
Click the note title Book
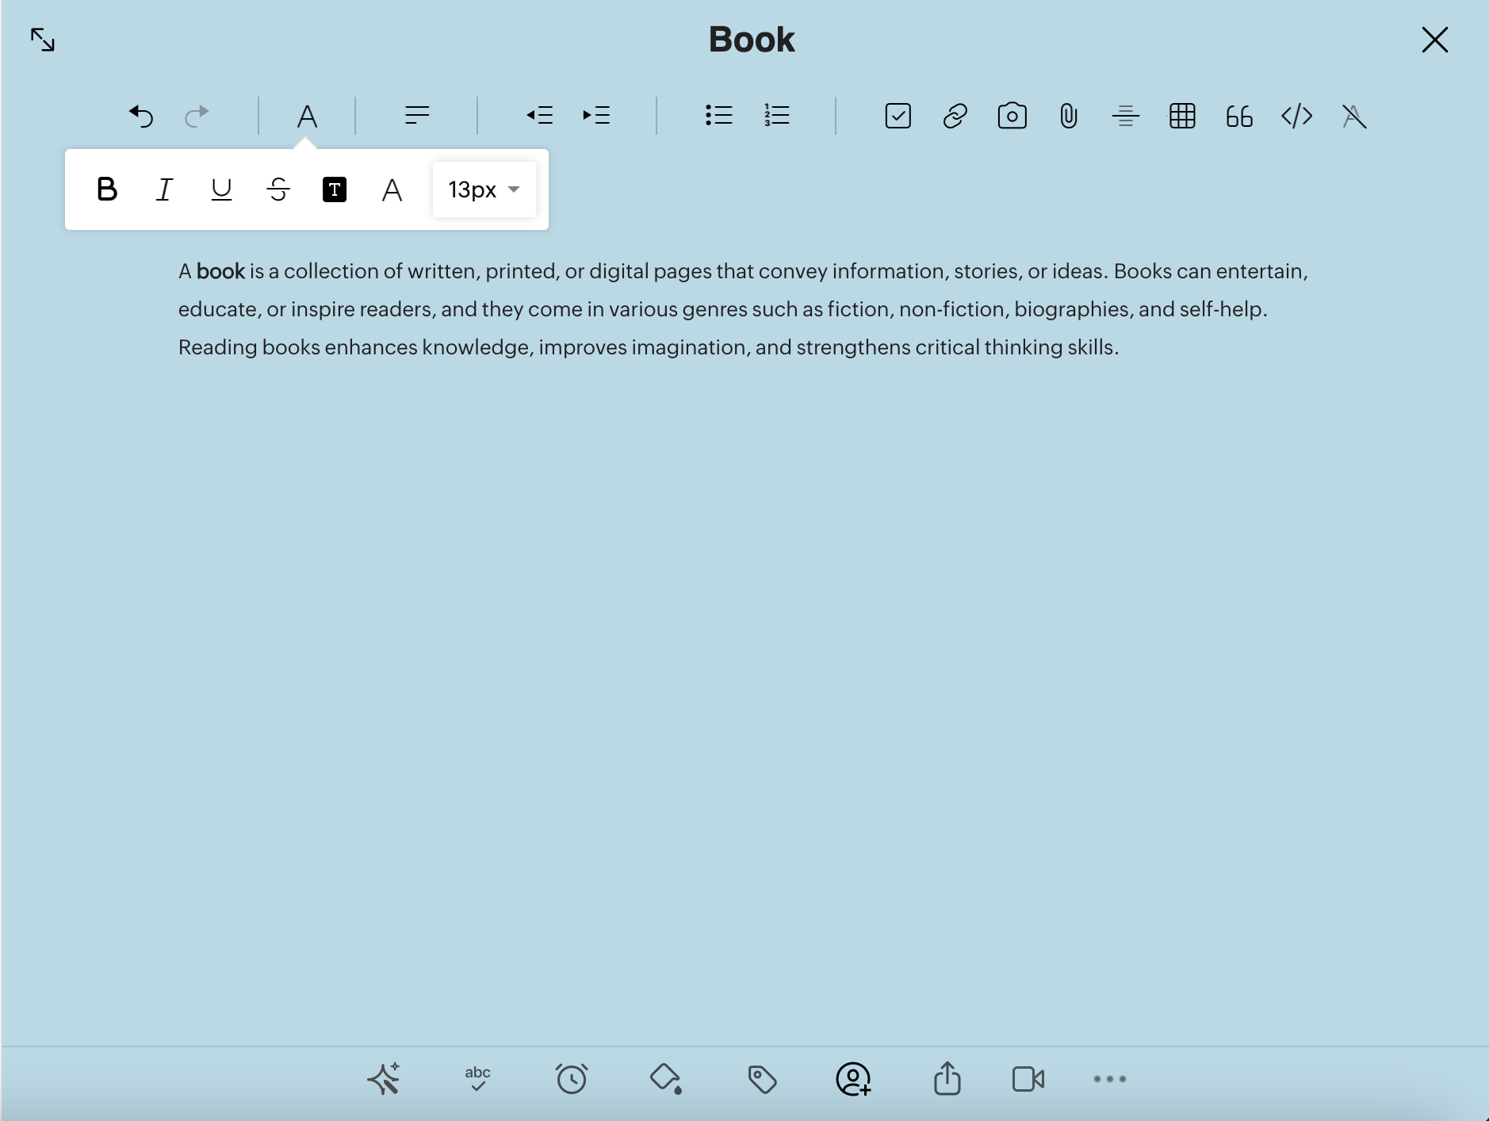[x=751, y=40]
